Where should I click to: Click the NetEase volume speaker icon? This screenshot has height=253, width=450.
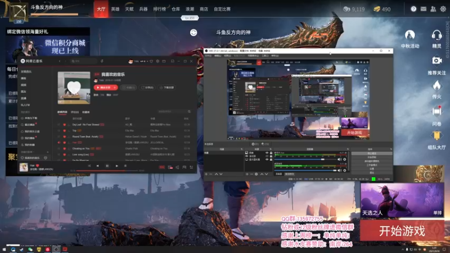point(177,167)
